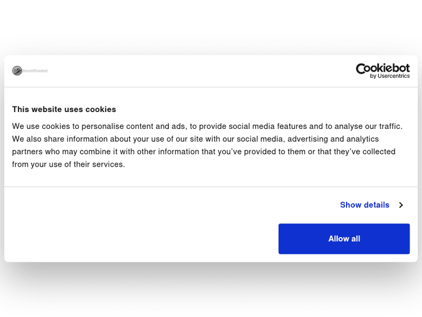Image resolution: width=422 pixels, height=317 pixels.
Task: Click empty space left of Show details
Action: pos(169,205)
